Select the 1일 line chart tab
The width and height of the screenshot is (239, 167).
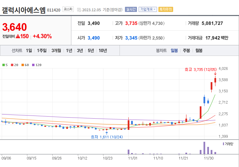[29, 50]
